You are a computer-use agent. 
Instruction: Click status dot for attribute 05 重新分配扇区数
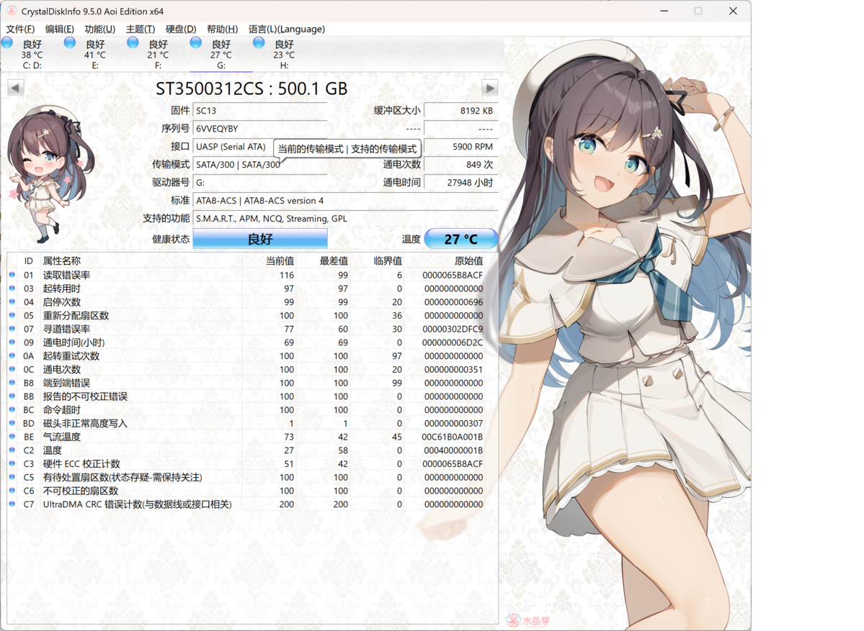[12, 315]
